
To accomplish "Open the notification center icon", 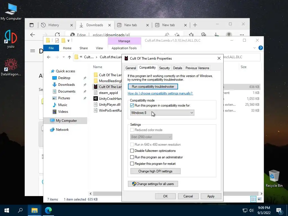I will (279, 210).
